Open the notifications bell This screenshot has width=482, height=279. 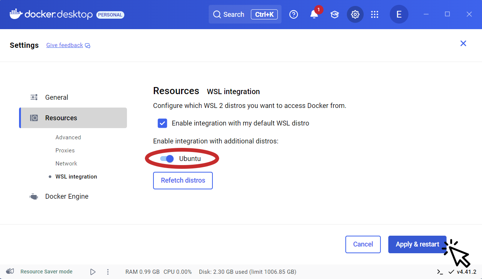(314, 14)
